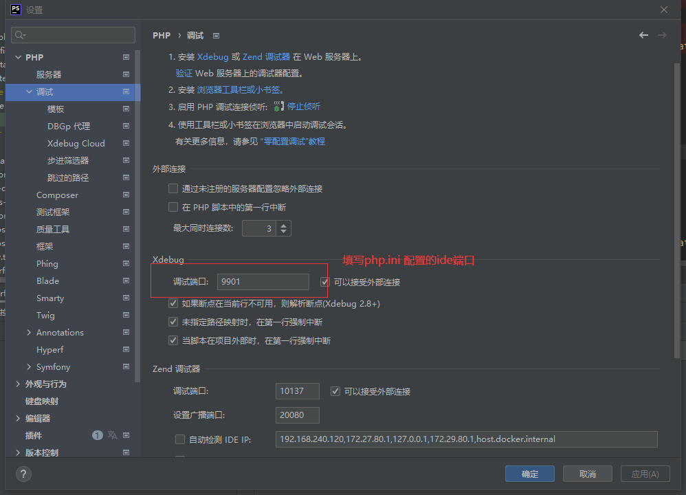Decrease 最大同时连接数 with down arrow
This screenshot has width=686, height=495.
click(x=283, y=231)
